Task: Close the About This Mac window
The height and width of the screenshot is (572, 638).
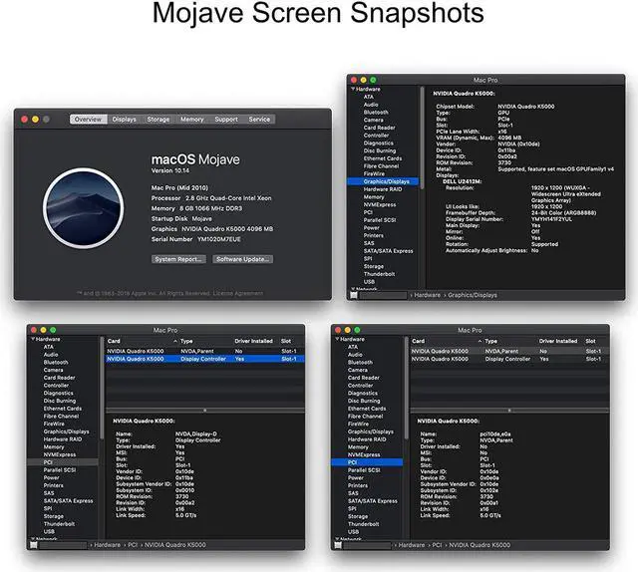Action: (22, 120)
